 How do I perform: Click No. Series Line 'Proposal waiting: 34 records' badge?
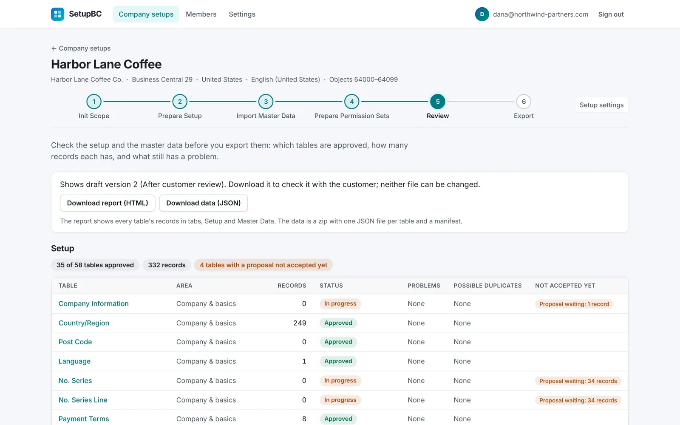(578, 400)
